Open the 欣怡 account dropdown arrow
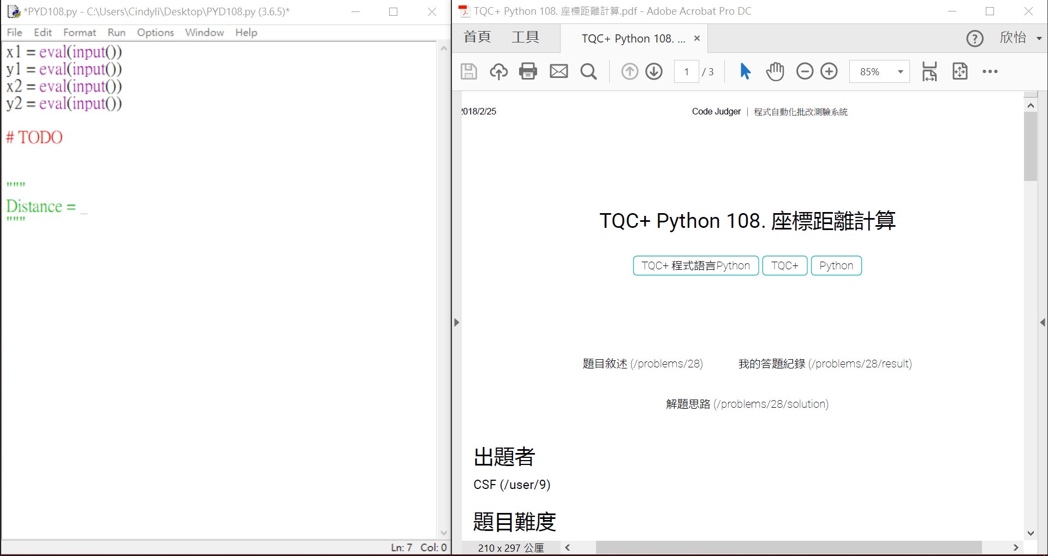Image resolution: width=1048 pixels, height=556 pixels. click(x=1039, y=39)
